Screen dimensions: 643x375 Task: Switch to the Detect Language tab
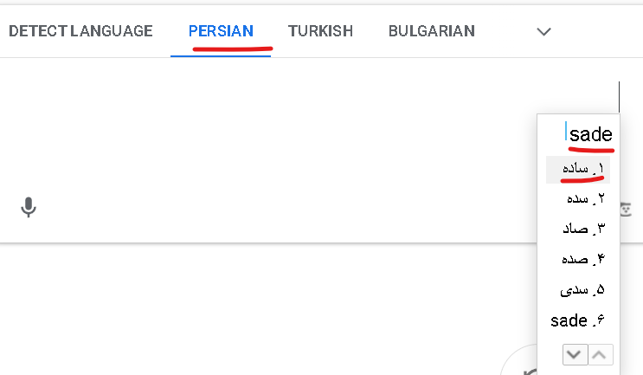[80, 31]
